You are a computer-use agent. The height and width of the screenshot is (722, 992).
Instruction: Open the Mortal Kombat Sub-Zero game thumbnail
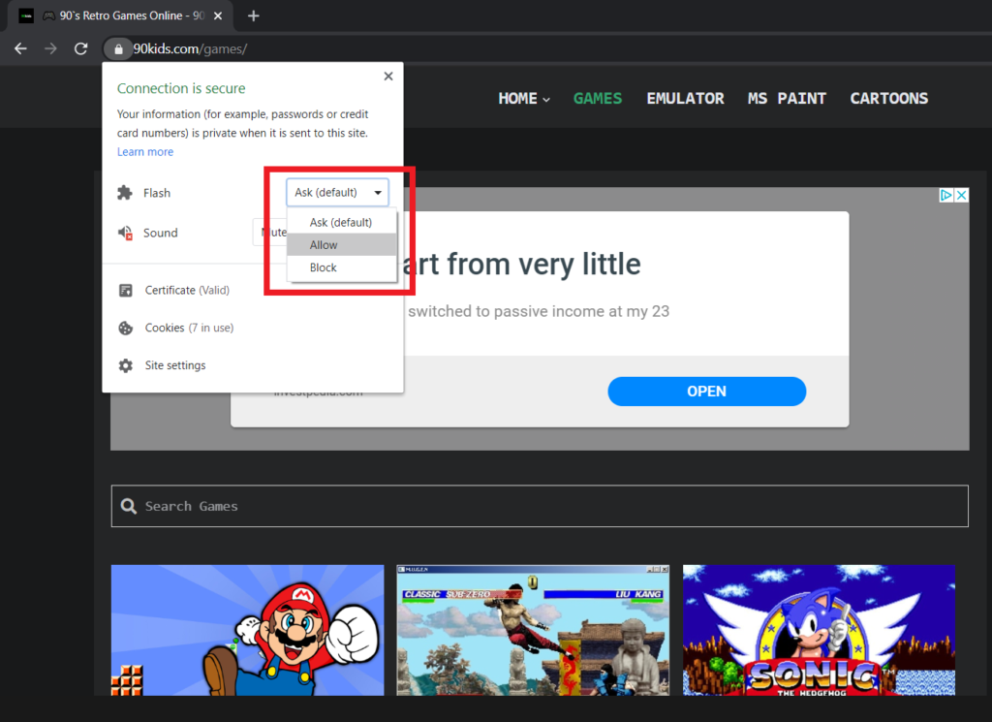coord(533,630)
